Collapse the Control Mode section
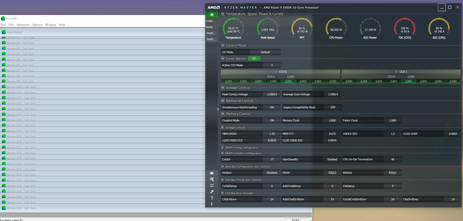Image resolution: width=463 pixels, height=221 pixels. (x=223, y=45)
